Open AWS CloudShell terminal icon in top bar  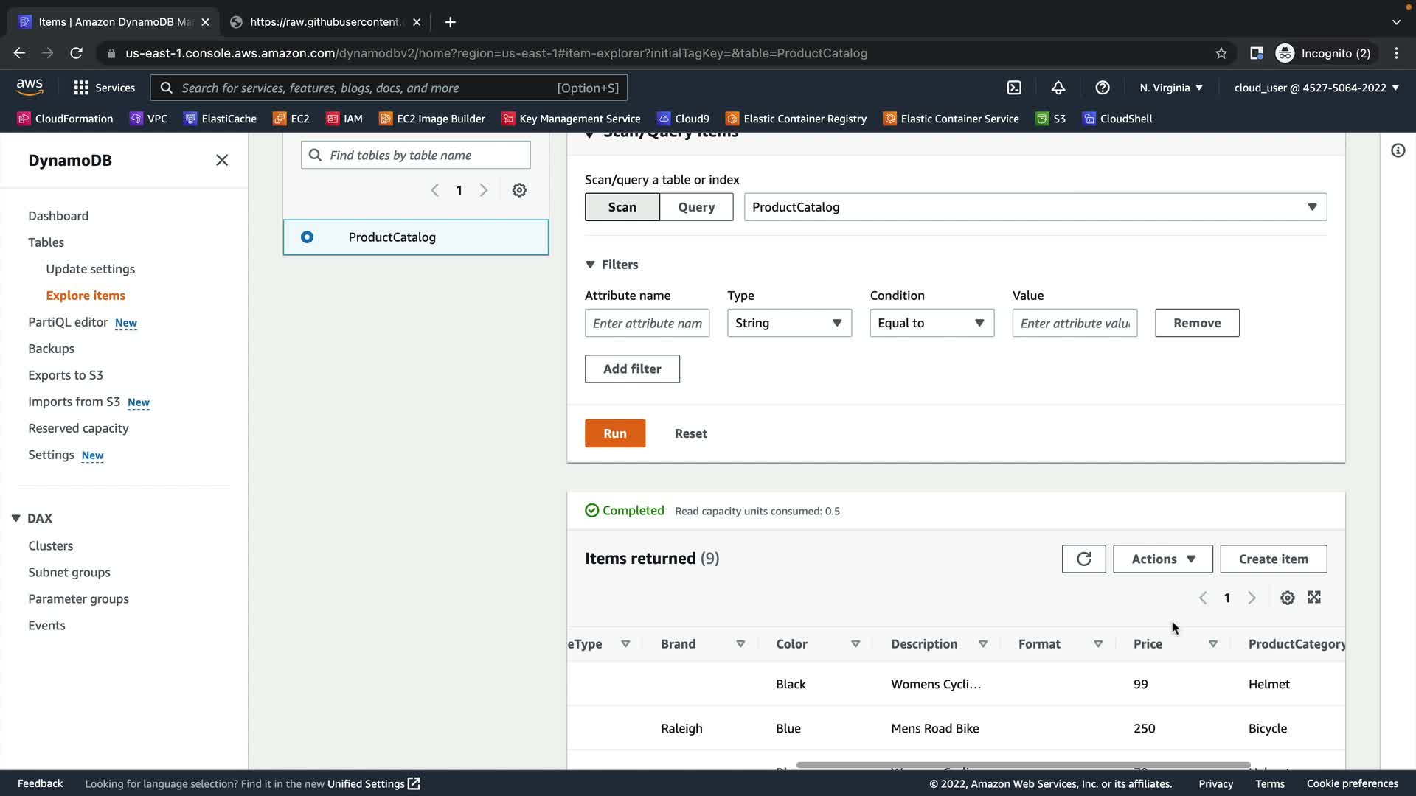tap(1014, 88)
